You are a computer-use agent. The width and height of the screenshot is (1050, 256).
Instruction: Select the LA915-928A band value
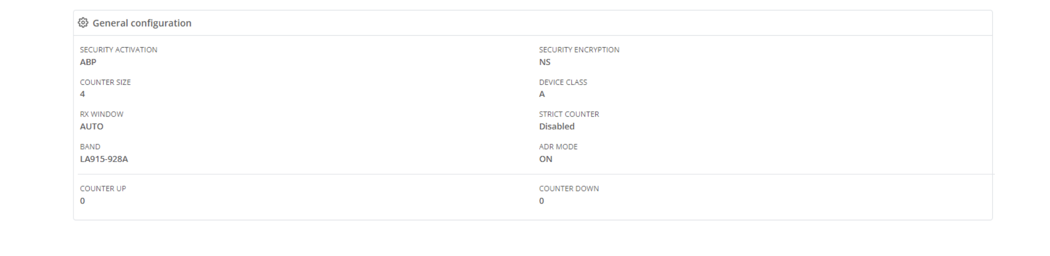[x=104, y=159]
